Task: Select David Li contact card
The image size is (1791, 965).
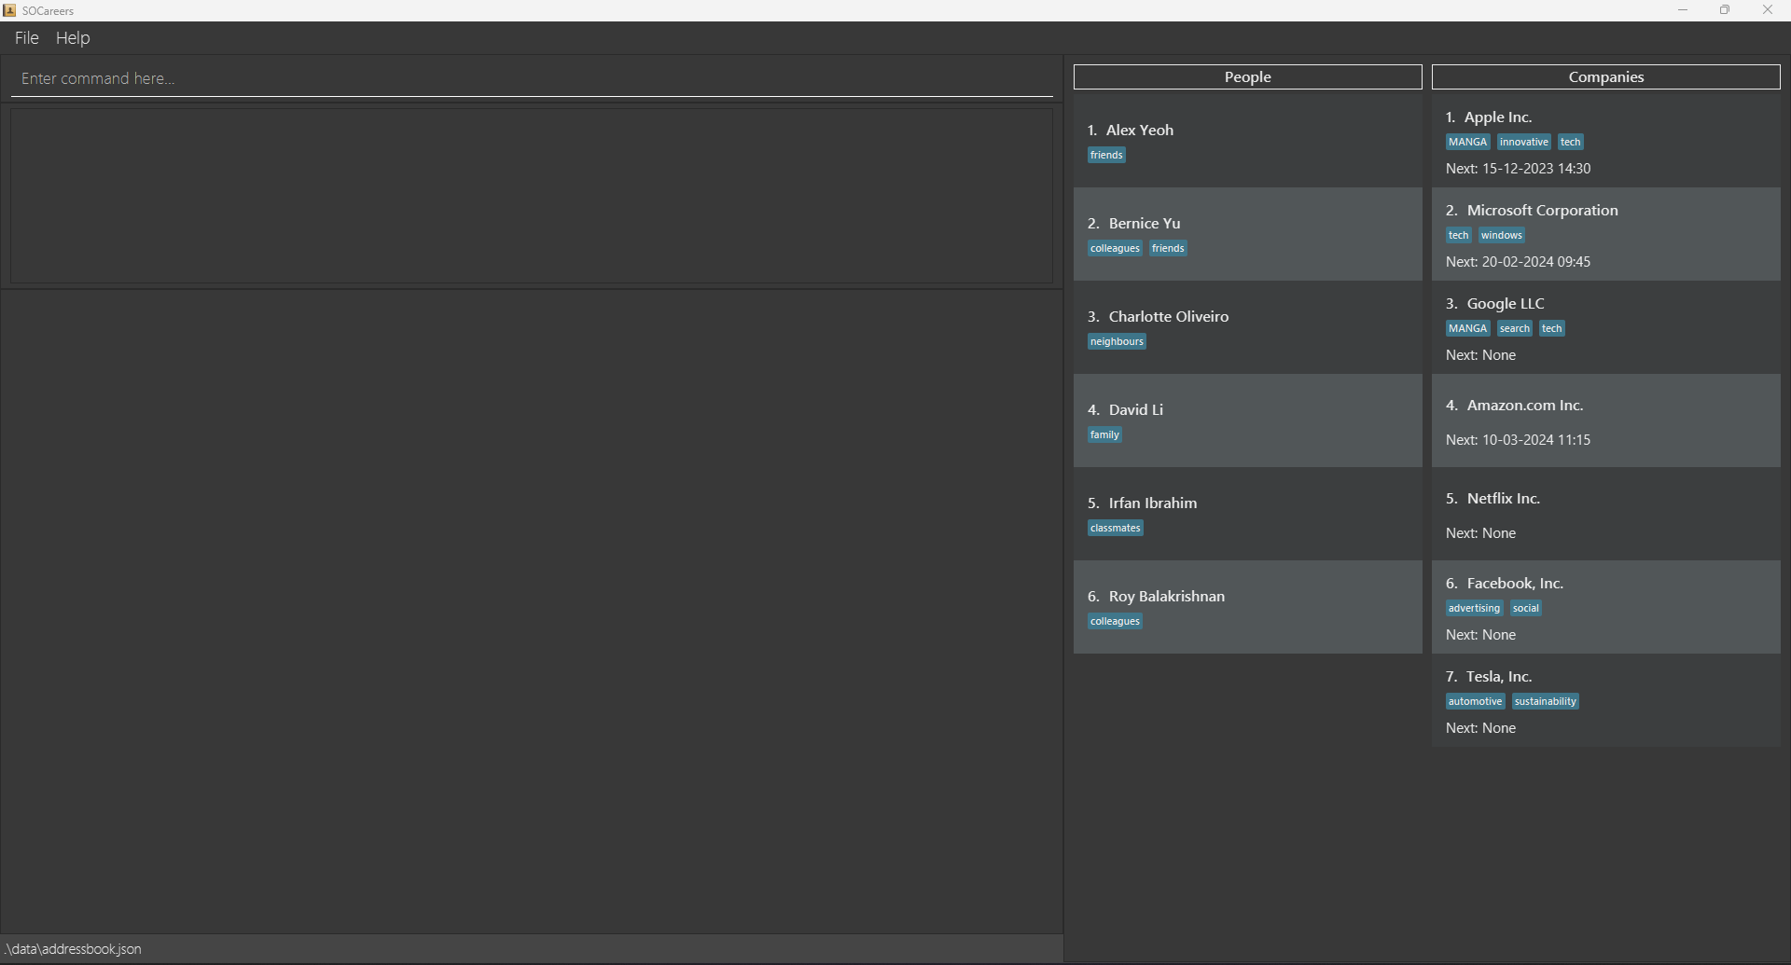Action: pyautogui.click(x=1247, y=420)
